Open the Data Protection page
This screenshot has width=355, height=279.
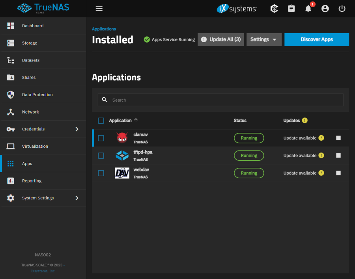37,95
